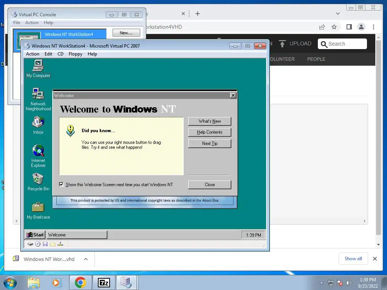Open Help menu in Virtual PC Console
387x290 pixels.
click(49, 22)
